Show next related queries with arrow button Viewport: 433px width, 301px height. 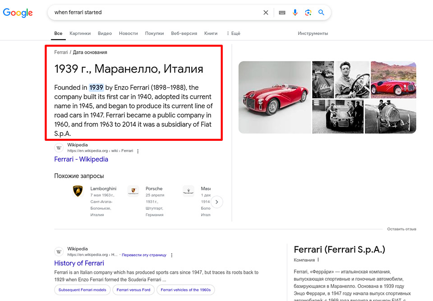click(x=217, y=202)
